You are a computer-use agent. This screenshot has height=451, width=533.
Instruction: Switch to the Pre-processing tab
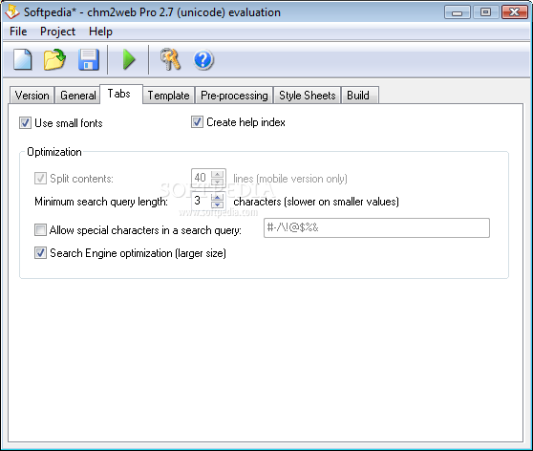click(x=234, y=96)
